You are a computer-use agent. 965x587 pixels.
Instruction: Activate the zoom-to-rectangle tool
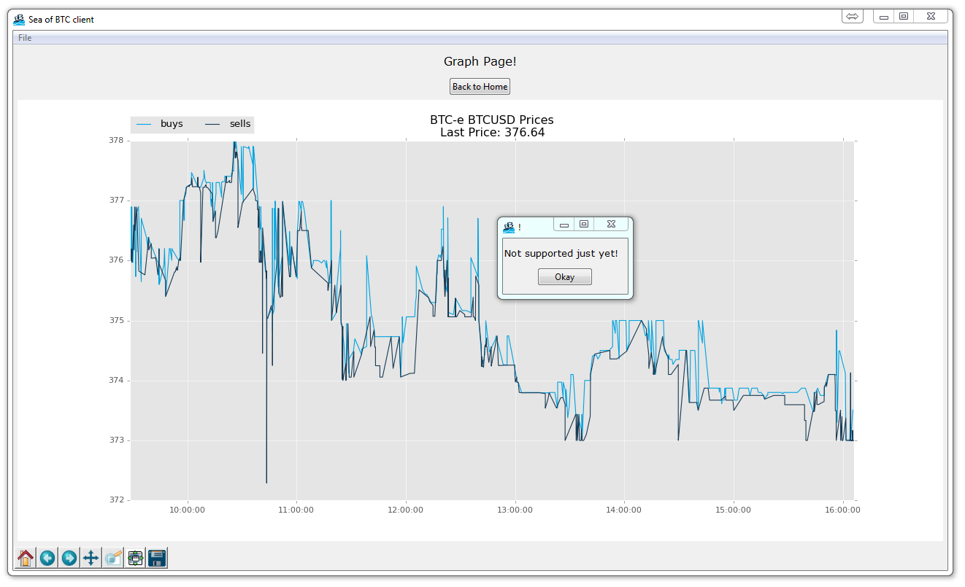113,557
